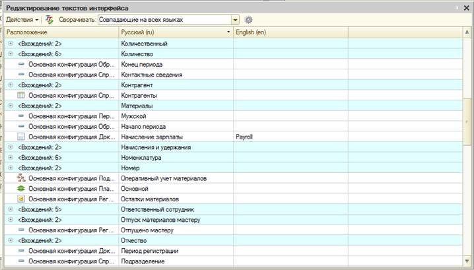Click the attribute icon in Подразделение row
The height and width of the screenshot is (270, 474).
click(x=21, y=261)
